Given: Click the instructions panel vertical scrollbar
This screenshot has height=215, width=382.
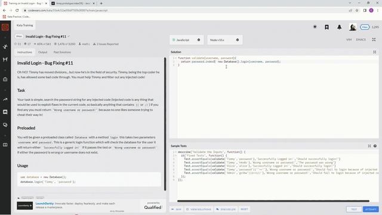Looking at the screenshot, I should coord(165,124).
